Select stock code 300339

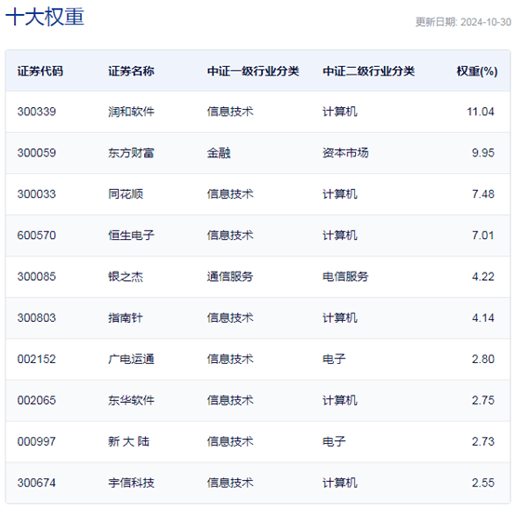[37, 112]
